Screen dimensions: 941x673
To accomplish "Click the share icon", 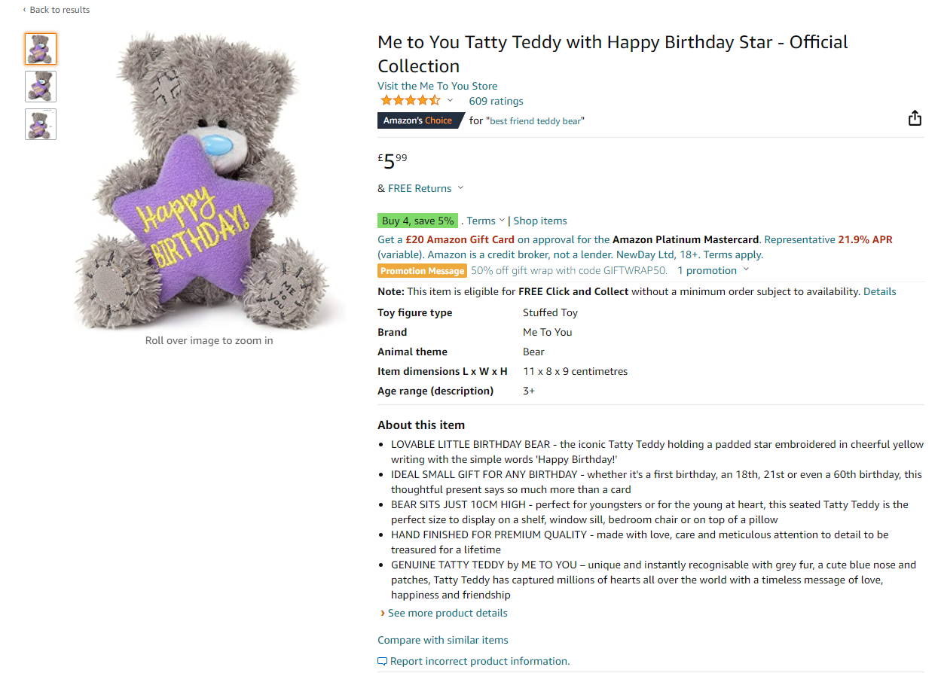I will coord(915,118).
